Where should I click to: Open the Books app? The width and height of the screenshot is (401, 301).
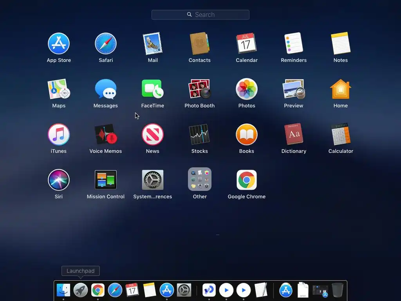pos(247,134)
